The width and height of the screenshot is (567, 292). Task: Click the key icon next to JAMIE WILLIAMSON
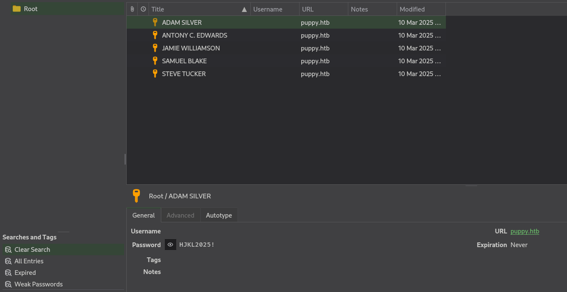(155, 48)
